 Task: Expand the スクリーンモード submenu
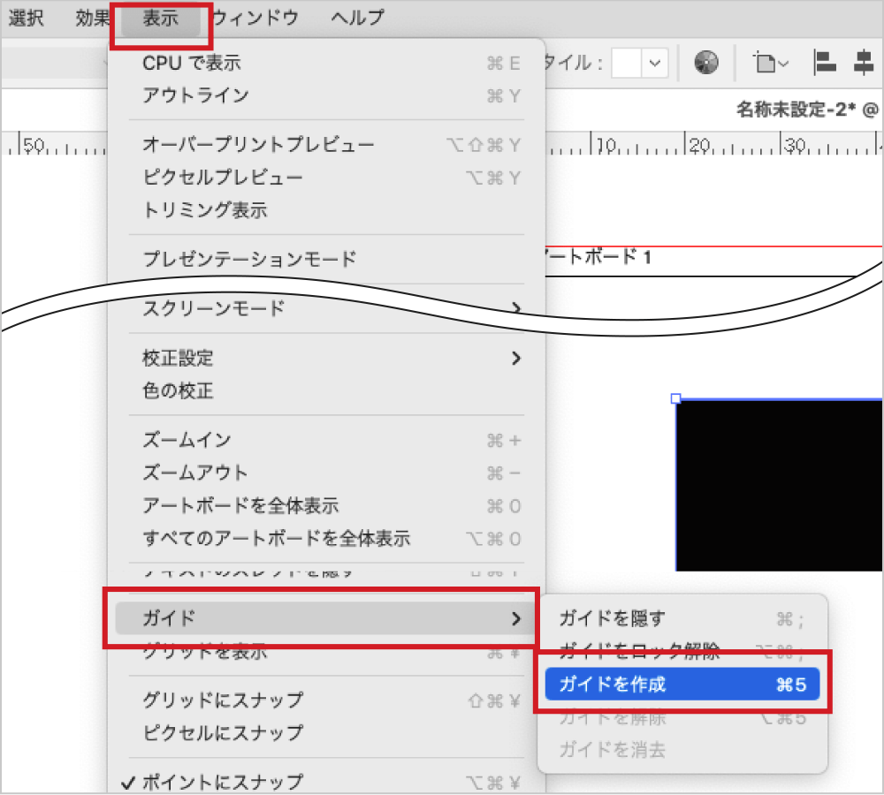(327, 308)
